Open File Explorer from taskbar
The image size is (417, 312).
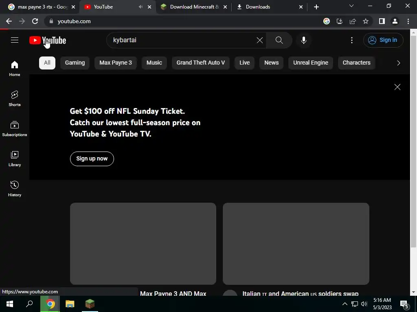[70, 304]
